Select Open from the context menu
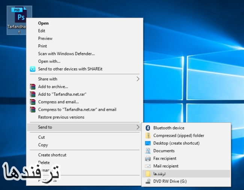244x190 pixels. pyautogui.click(x=43, y=23)
